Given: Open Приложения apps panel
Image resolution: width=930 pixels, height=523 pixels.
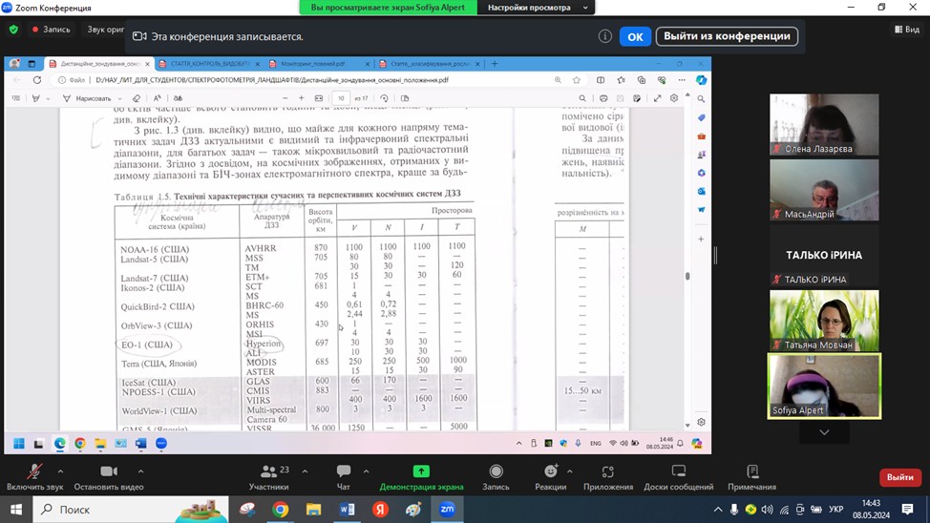Looking at the screenshot, I should click(x=608, y=477).
